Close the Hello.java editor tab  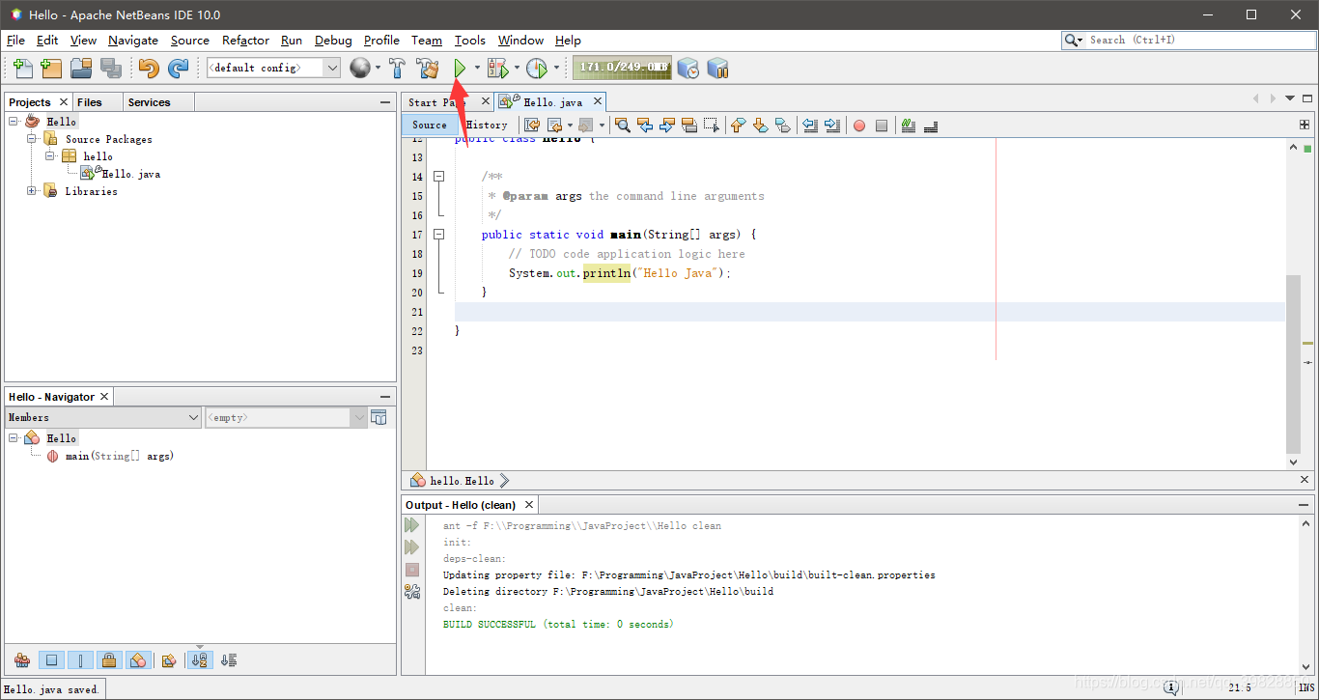click(598, 101)
